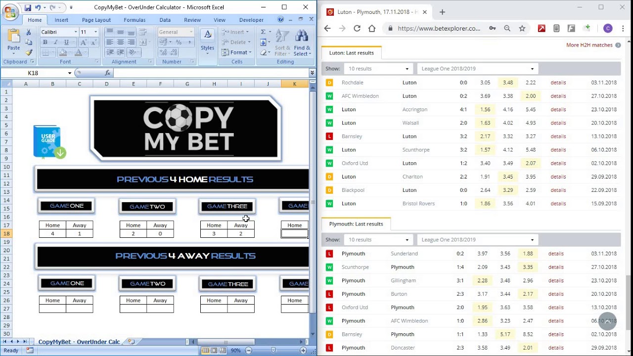
Task: Click the browser Home icon
Action: pyautogui.click(x=372, y=29)
